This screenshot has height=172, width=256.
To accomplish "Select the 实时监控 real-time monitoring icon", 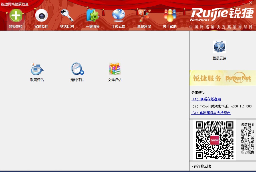I will (x=41, y=17).
